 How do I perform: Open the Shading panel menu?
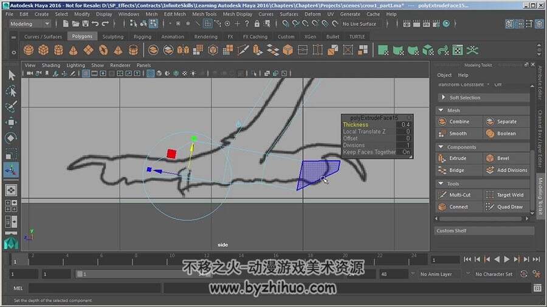click(x=51, y=66)
